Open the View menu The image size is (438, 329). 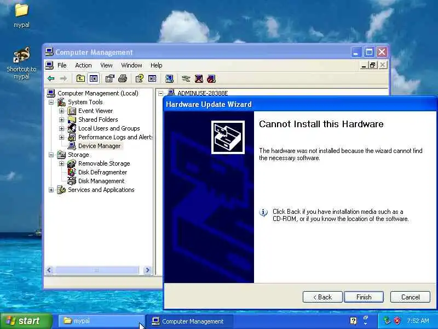point(106,65)
